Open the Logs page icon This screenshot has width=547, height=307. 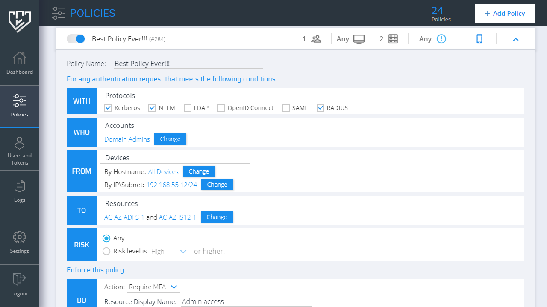point(19,186)
